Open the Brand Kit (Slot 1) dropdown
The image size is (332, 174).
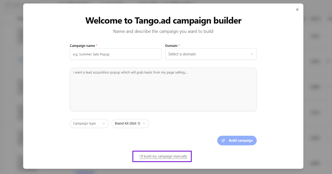pyautogui.click(x=130, y=124)
